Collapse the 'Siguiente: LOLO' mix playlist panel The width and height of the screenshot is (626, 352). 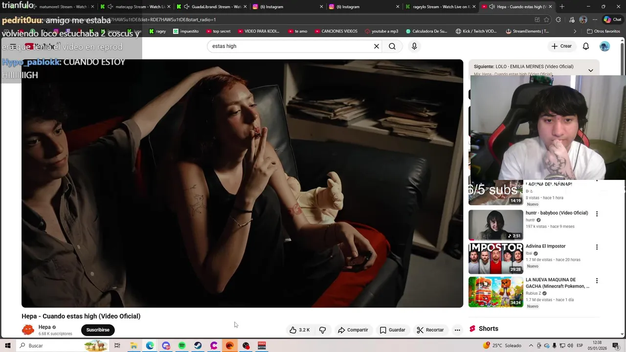[x=590, y=70]
